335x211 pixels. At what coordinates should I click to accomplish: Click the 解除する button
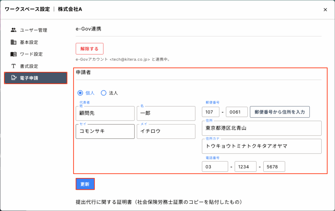point(90,49)
